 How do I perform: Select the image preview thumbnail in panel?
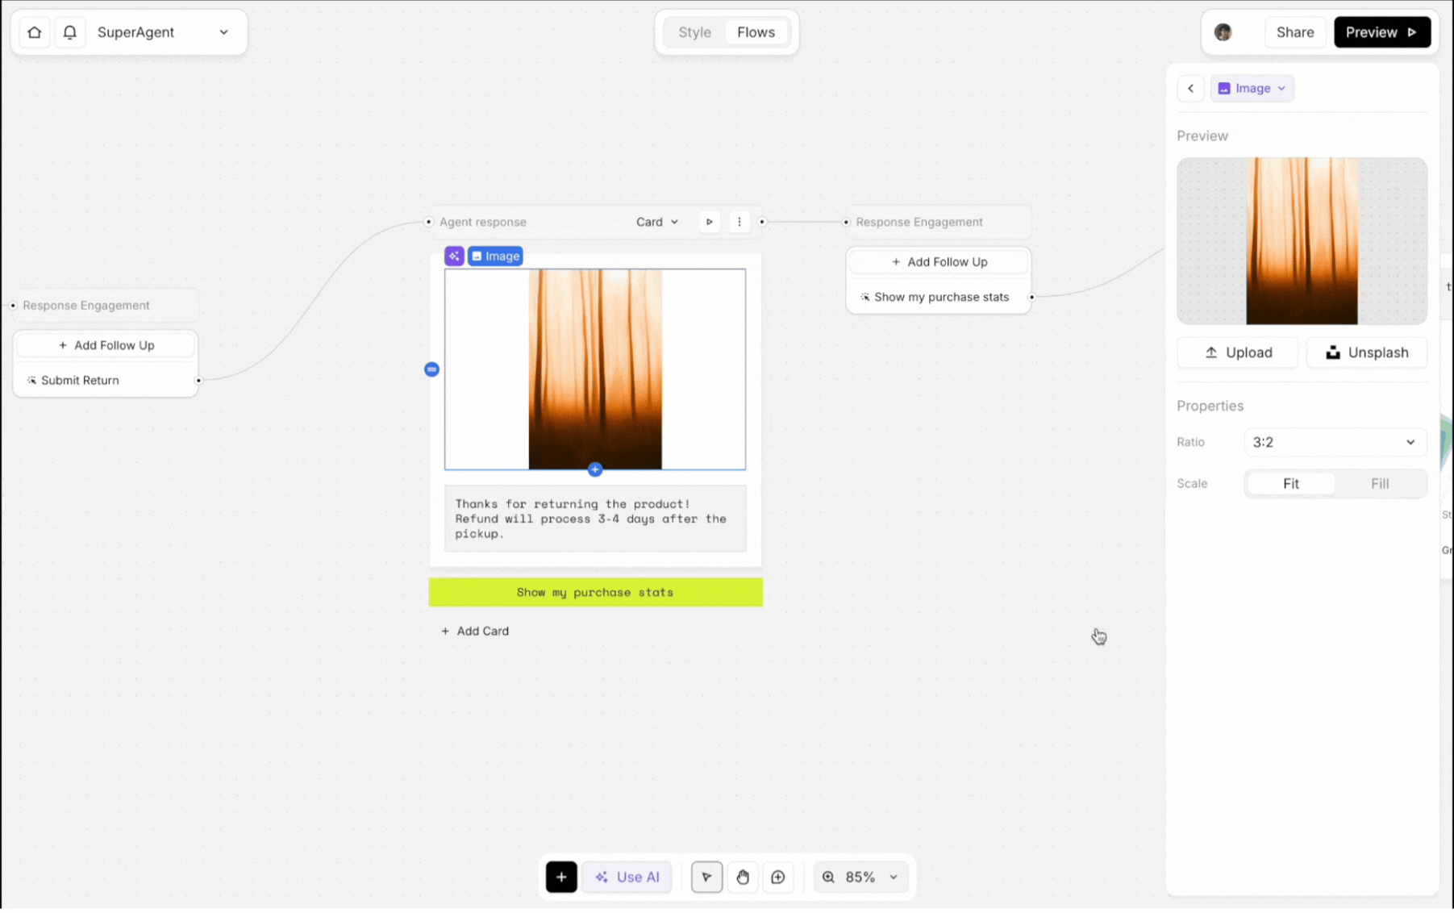[1302, 241]
